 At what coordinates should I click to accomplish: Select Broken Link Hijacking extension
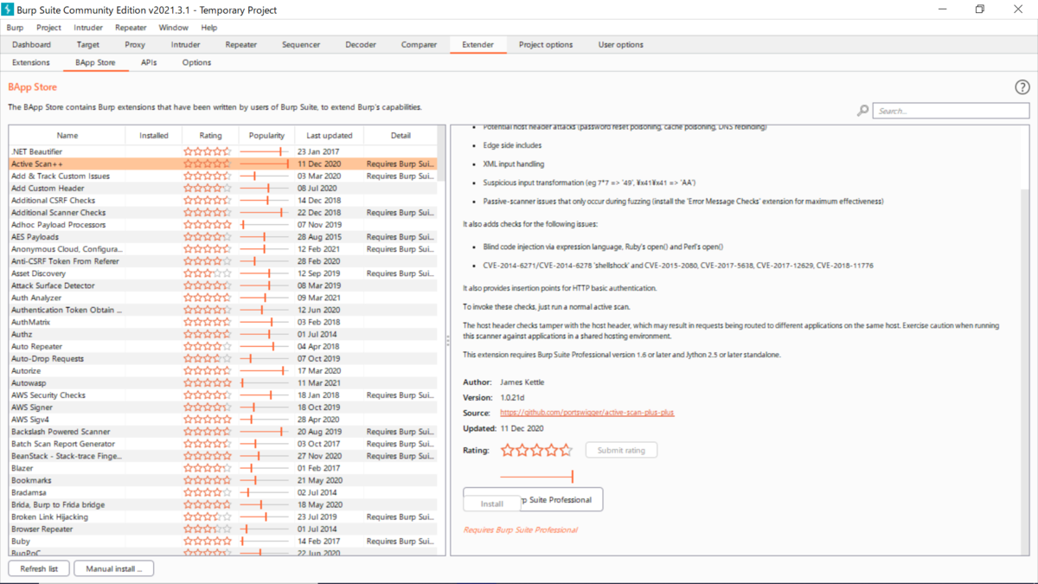(x=223, y=517)
